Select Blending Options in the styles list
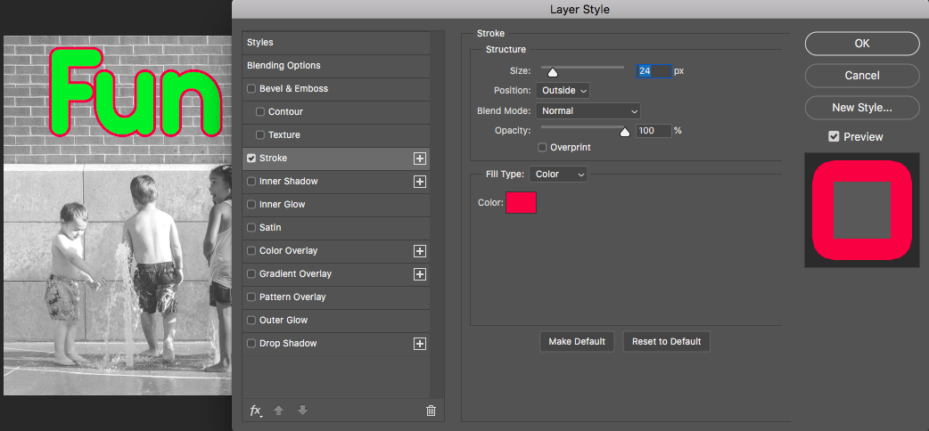929x431 pixels. (x=336, y=66)
